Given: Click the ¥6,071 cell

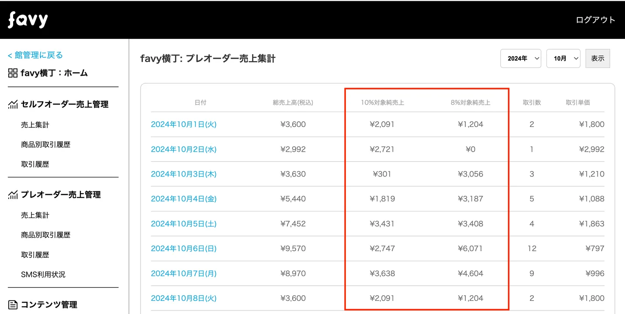Looking at the screenshot, I should coord(471,249).
